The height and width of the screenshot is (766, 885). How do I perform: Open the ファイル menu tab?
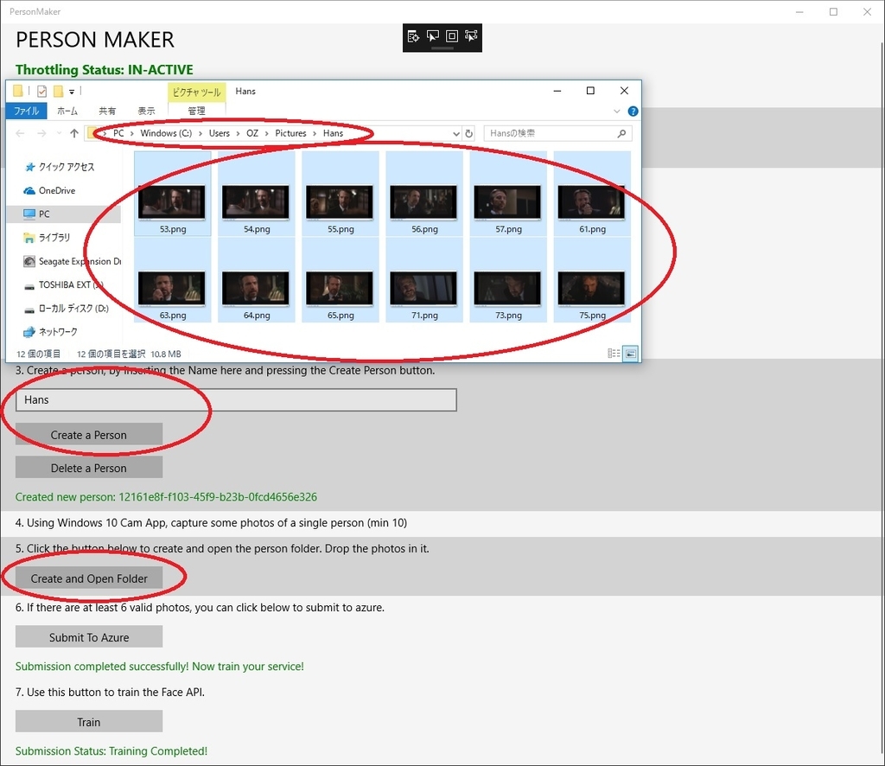pyautogui.click(x=27, y=111)
